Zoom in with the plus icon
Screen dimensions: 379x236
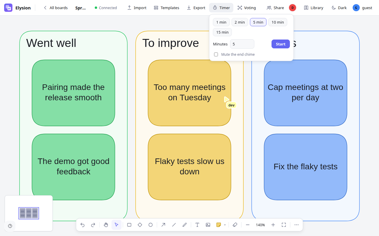point(273,225)
